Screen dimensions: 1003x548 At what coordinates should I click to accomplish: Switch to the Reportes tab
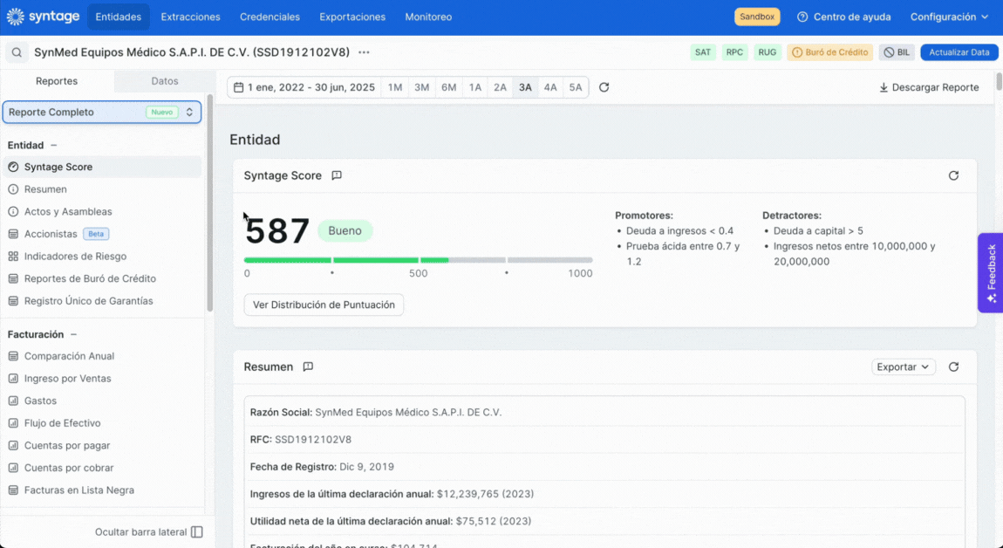point(57,81)
